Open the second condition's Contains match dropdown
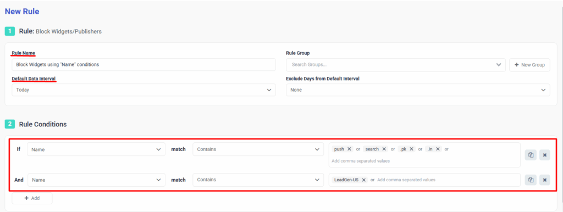563x212 pixels. coord(258,180)
